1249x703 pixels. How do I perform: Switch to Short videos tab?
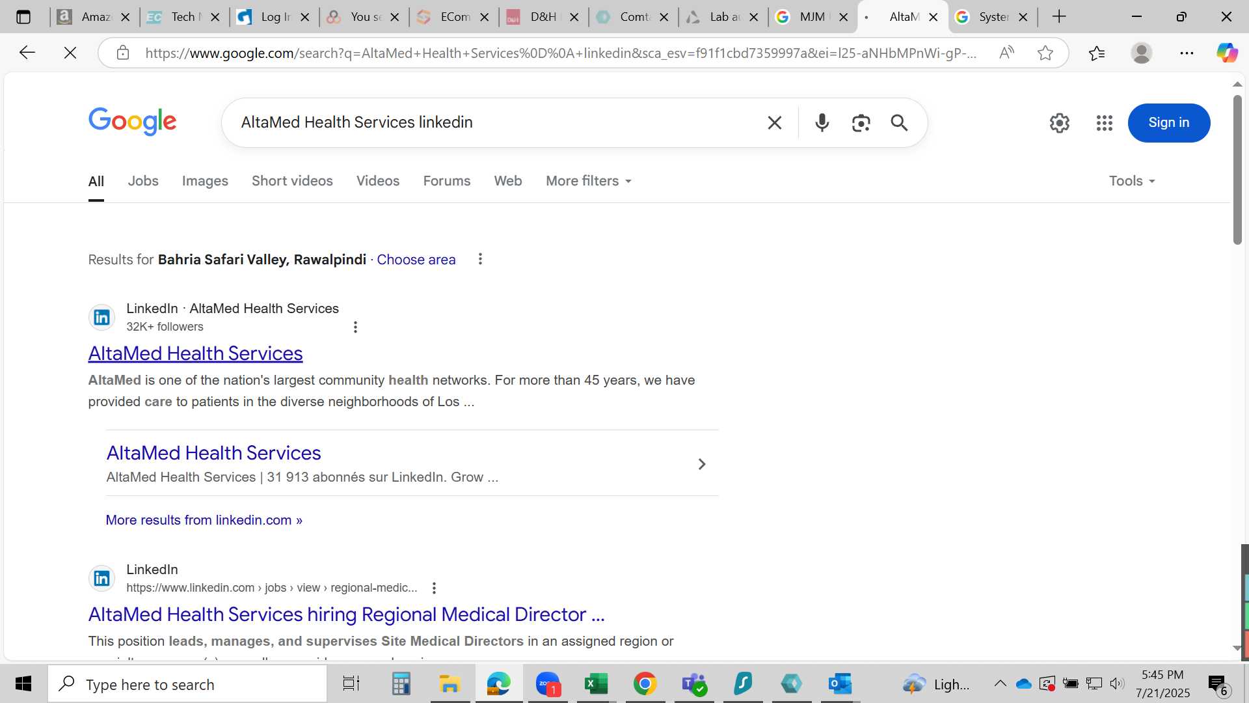292,181
